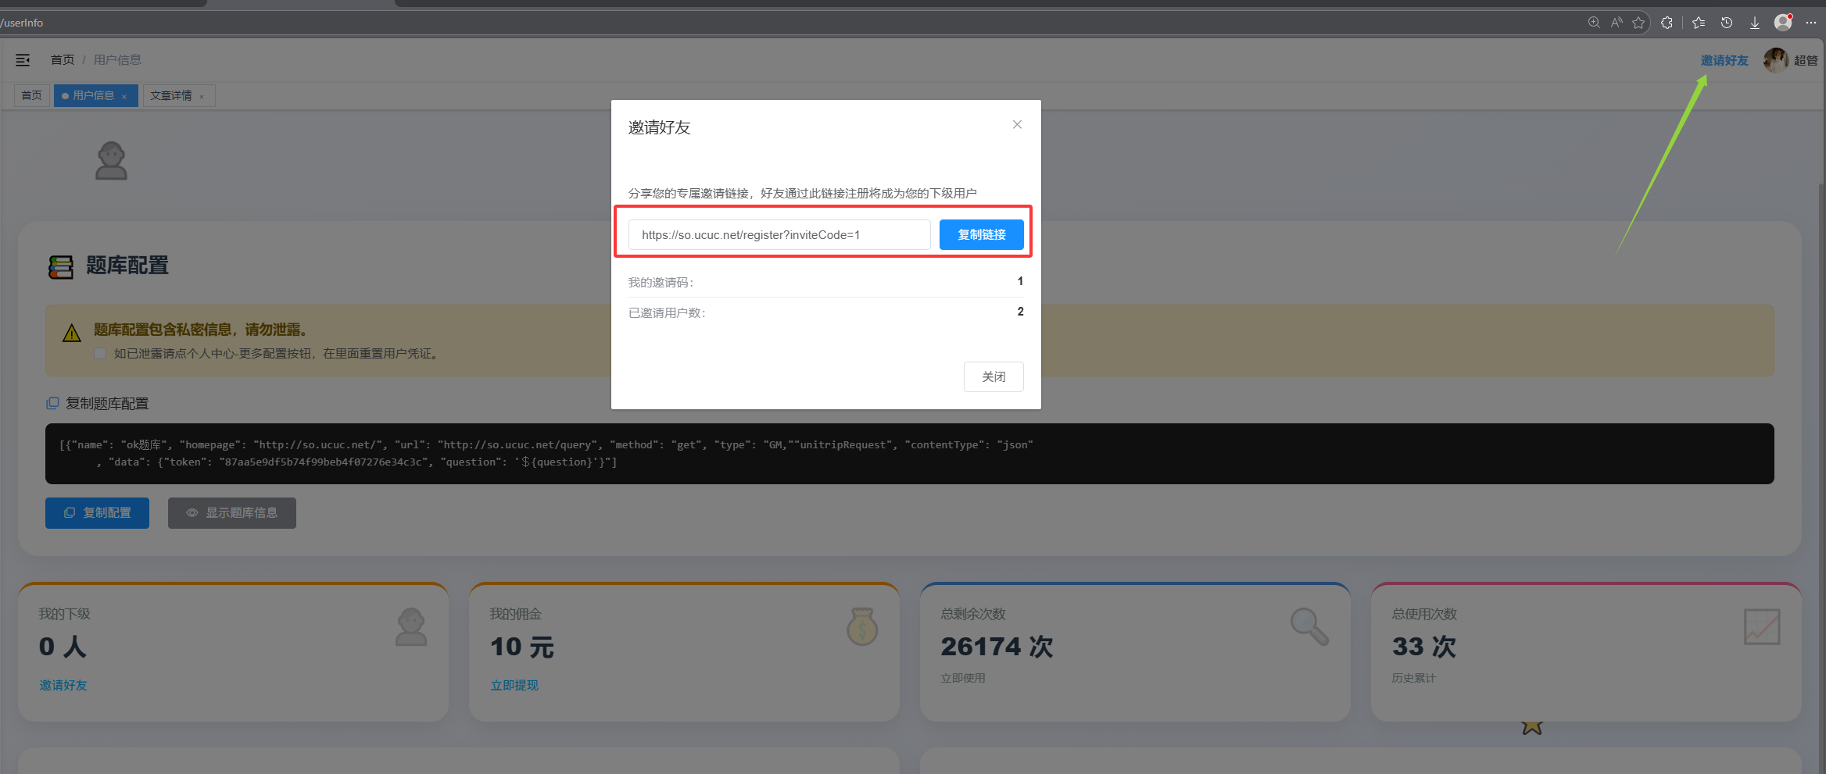Click the dark JSON config code block
Viewport: 1826px width, 774px height.
pyautogui.click(x=910, y=454)
